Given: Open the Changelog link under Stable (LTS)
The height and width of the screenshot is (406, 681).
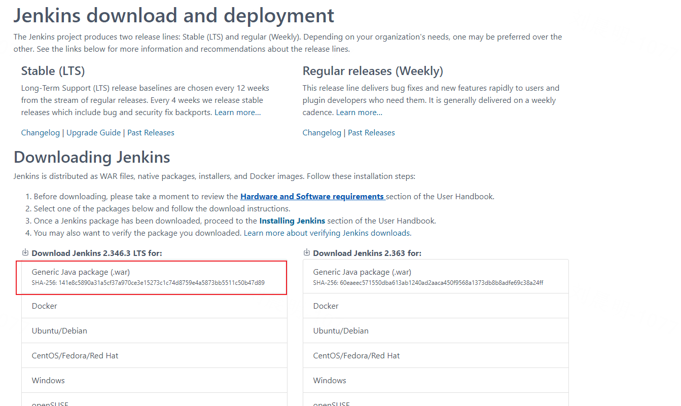Looking at the screenshot, I should tap(41, 133).
